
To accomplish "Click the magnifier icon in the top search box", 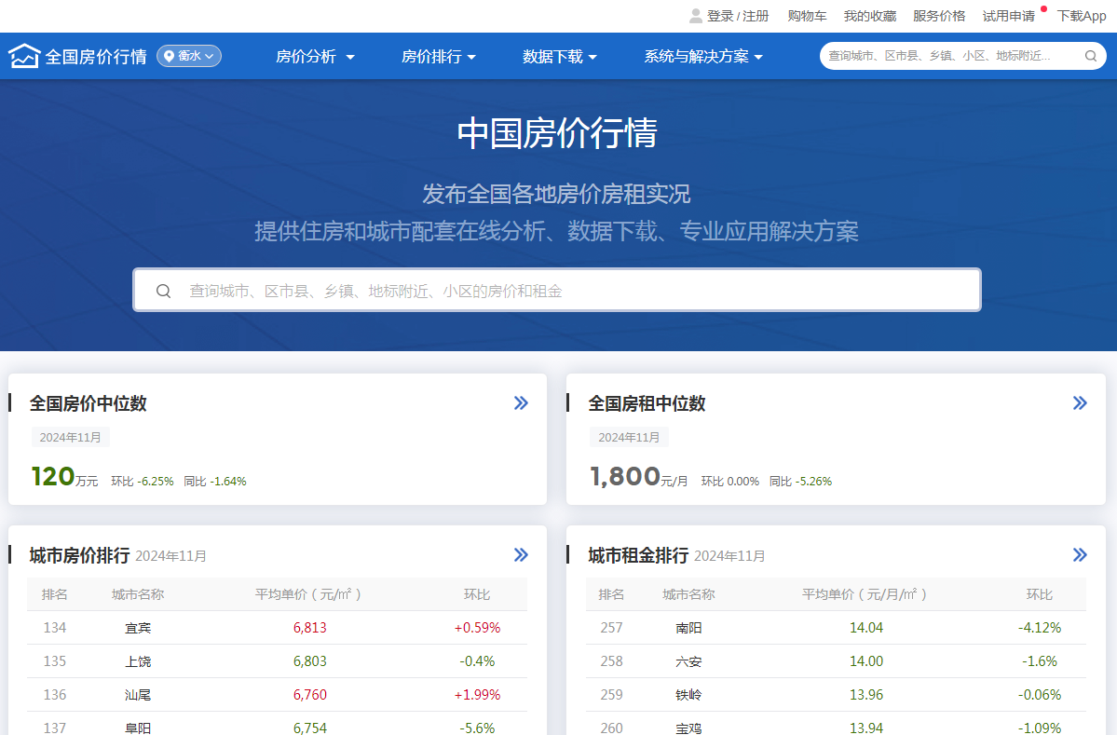I will [x=1090, y=56].
